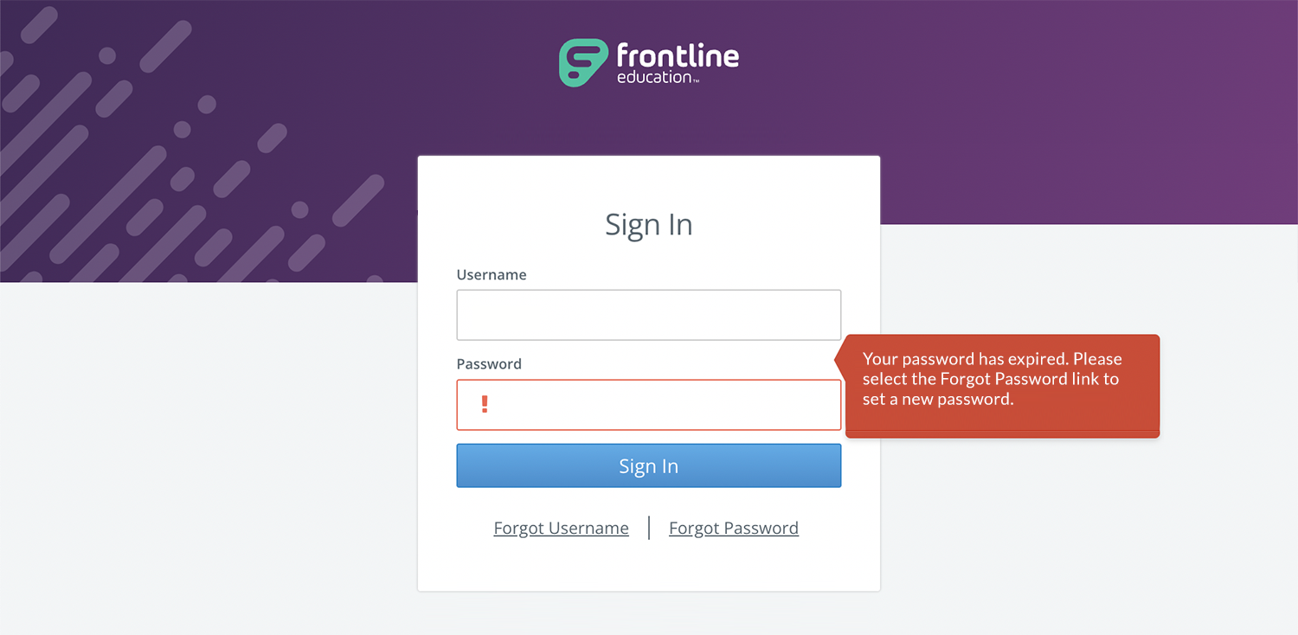Click the divider between the Forgot links
This screenshot has height=635, width=1298.
point(649,528)
